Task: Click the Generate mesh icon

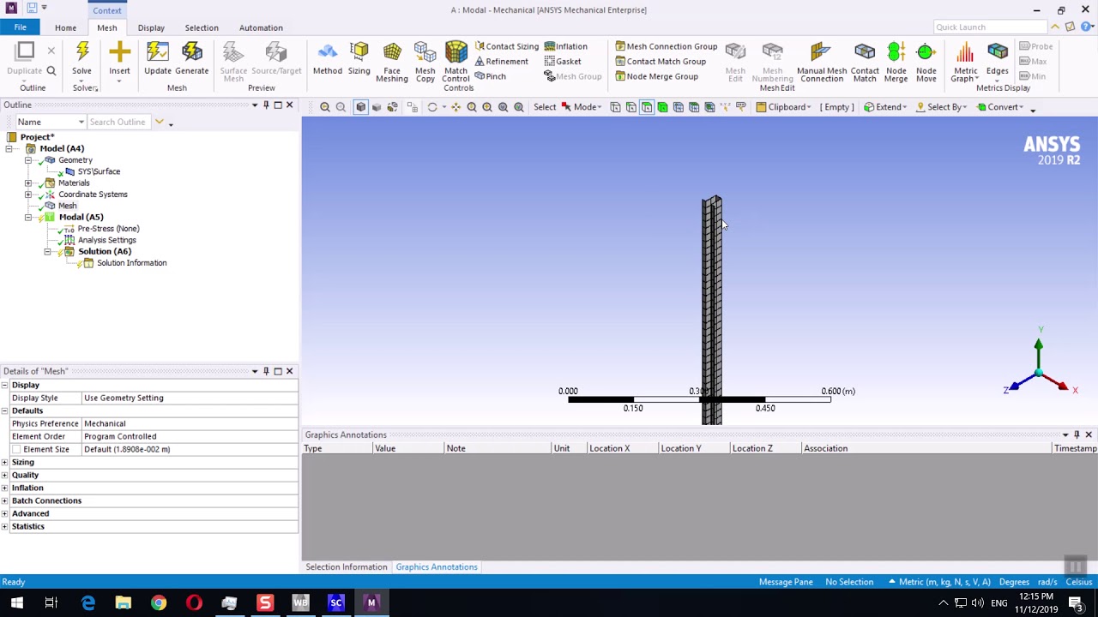Action: coord(192,53)
